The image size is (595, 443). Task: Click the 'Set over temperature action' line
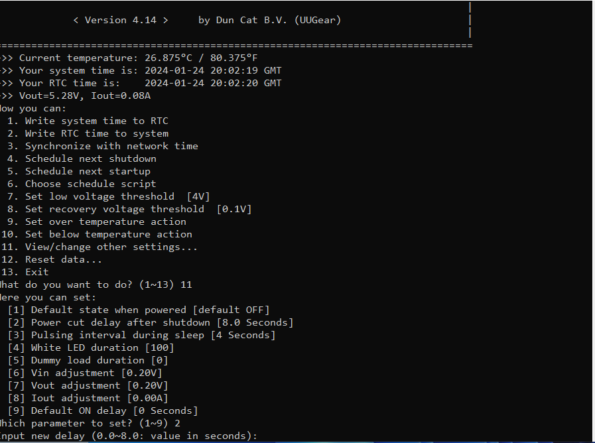pos(105,221)
